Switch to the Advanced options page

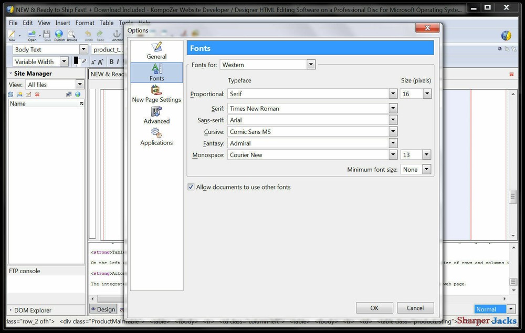tap(156, 116)
